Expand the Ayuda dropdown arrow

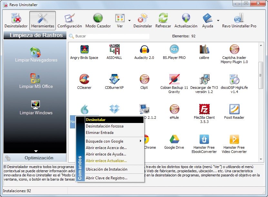click(218, 21)
